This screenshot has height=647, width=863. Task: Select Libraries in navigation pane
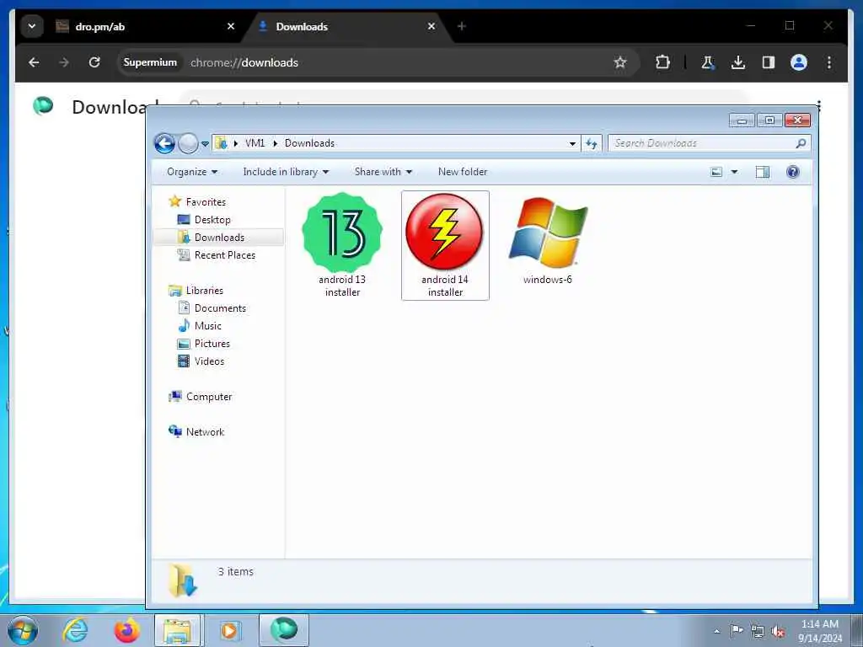click(x=204, y=291)
